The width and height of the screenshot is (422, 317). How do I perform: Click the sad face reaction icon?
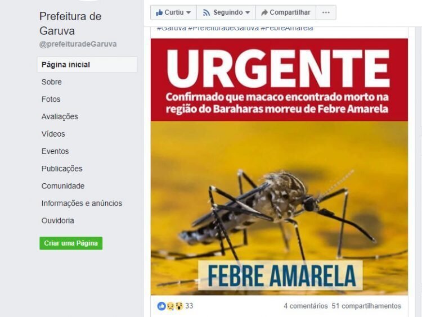click(170, 306)
